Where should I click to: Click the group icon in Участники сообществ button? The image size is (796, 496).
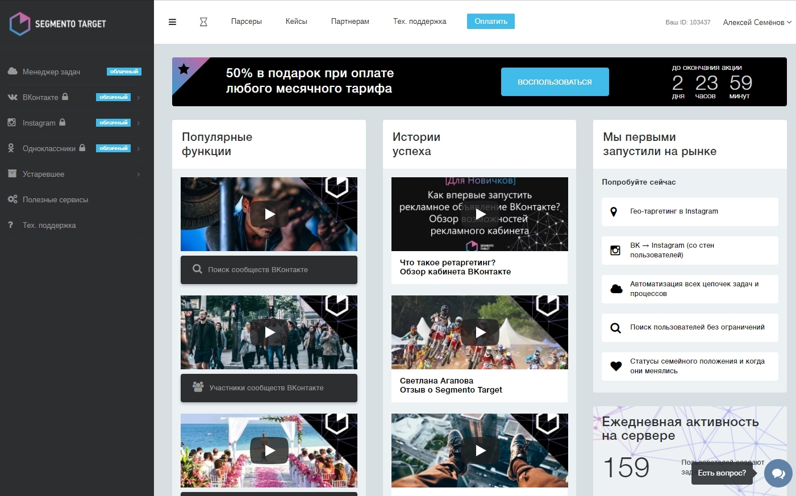198,387
